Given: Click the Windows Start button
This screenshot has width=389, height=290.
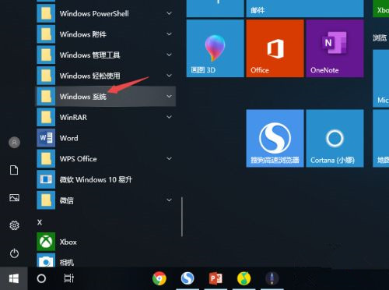Looking at the screenshot, I should tap(14, 278).
